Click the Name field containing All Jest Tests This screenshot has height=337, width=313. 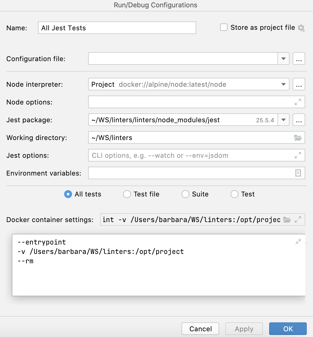(x=117, y=28)
